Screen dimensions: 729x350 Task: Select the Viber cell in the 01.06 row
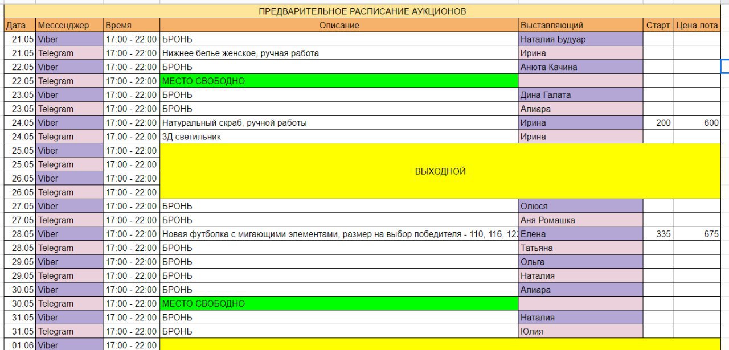[69, 345]
